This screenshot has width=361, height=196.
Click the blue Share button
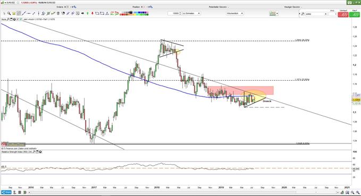click(x=6, y=192)
